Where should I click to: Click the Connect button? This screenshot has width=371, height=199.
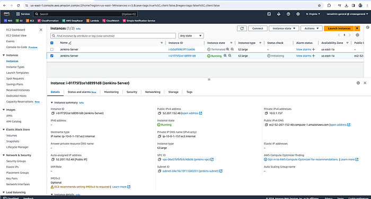pyautogui.click(x=258, y=29)
